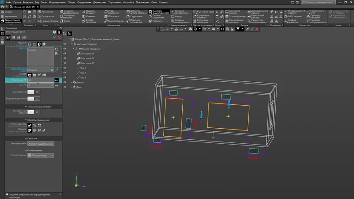Click the Расстояние value input field
The height and width of the screenshot is (199, 354).
pos(40,80)
